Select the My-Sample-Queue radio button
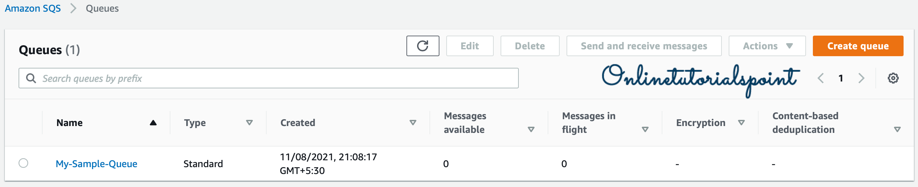The image size is (918, 187). [x=23, y=163]
